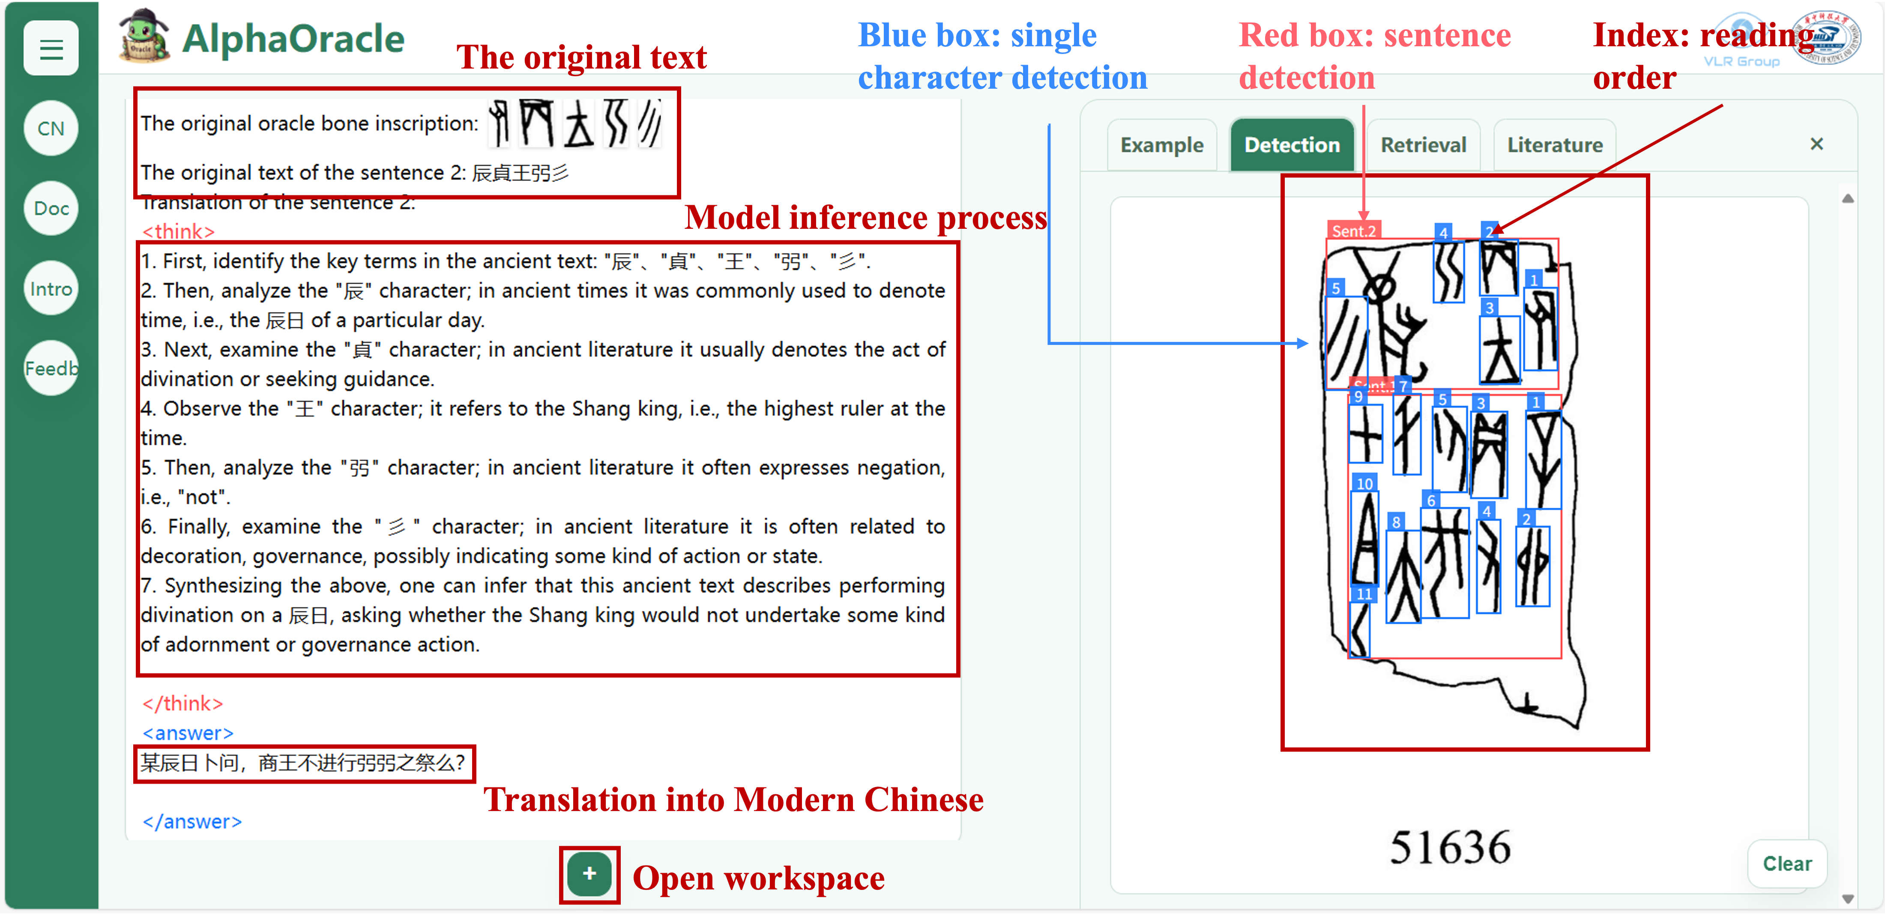Click the Intro sidebar button
Screen dimensions: 1885x919
click(51, 288)
